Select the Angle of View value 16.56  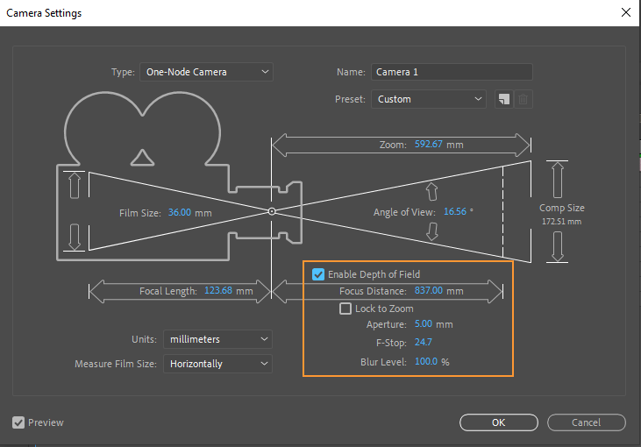455,211
